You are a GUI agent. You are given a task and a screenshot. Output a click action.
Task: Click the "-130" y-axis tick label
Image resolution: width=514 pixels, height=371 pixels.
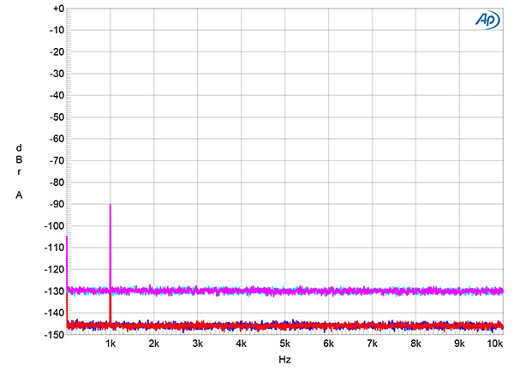click(55, 291)
